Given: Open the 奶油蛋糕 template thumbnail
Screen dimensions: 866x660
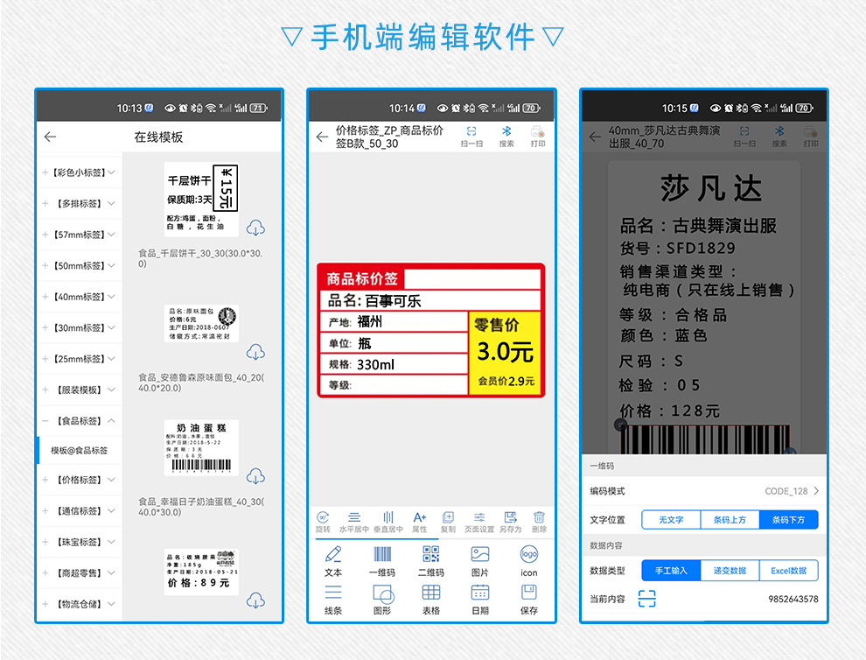Looking at the screenshot, I should [x=201, y=448].
